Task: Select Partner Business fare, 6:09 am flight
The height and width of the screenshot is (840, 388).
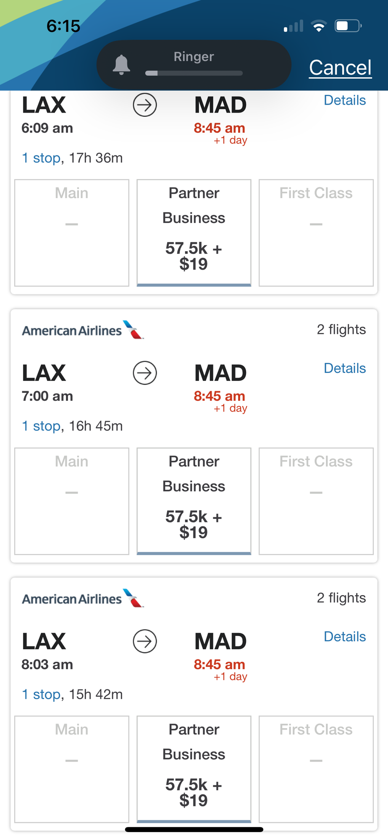Action: click(x=194, y=233)
